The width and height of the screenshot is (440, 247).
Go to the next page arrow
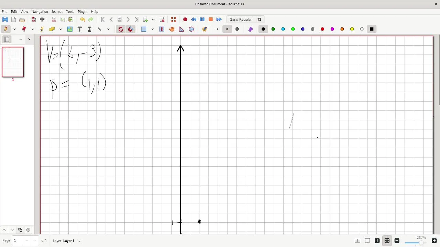pyautogui.click(x=128, y=20)
